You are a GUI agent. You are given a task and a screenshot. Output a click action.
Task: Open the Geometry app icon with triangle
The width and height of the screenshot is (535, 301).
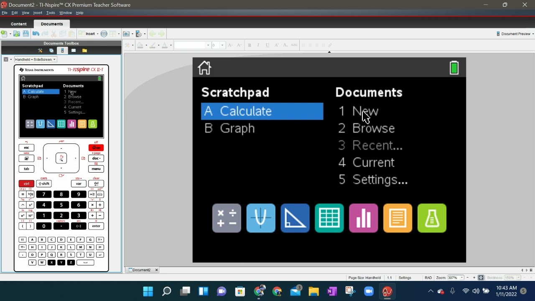[295, 218]
